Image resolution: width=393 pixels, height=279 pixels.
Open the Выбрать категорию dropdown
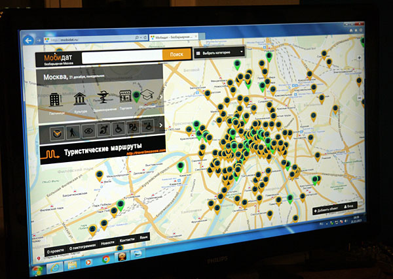click(220, 53)
